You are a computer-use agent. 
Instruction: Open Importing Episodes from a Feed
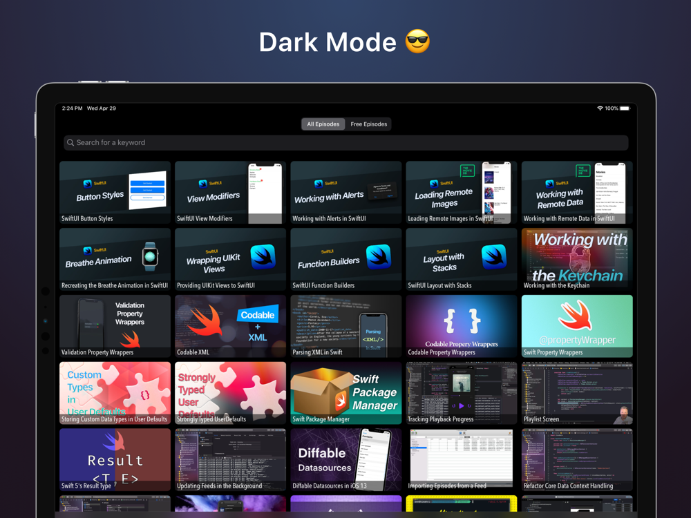click(x=462, y=460)
